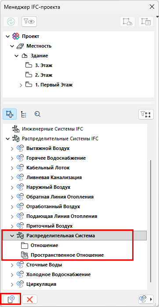
Task: Select the Отработанный Воздух row text
Action: point(53,206)
